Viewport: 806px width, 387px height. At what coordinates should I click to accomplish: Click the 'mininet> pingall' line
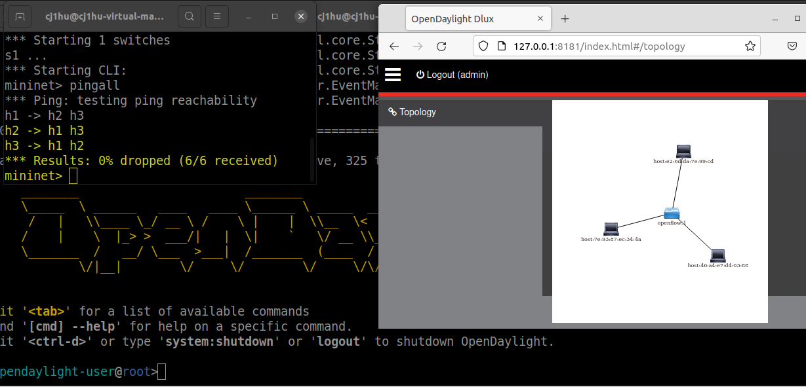[62, 86]
